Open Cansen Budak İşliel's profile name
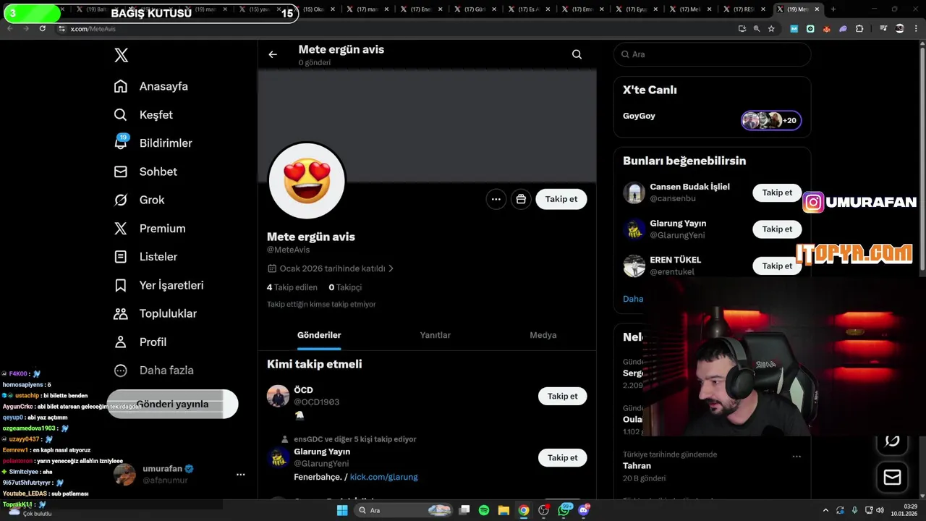The height and width of the screenshot is (521, 926). click(689, 187)
